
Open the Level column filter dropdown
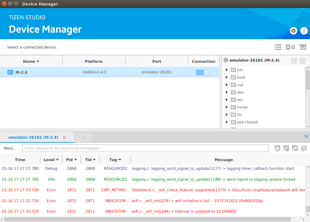(x=57, y=160)
